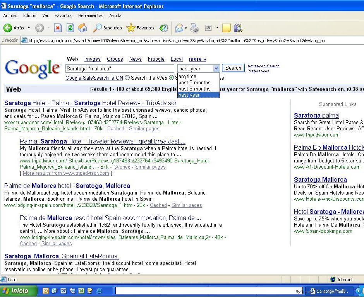The height and width of the screenshot is (297, 364).
Task: Open the Mail envelope toolbar icon
Action: [x=179, y=28]
